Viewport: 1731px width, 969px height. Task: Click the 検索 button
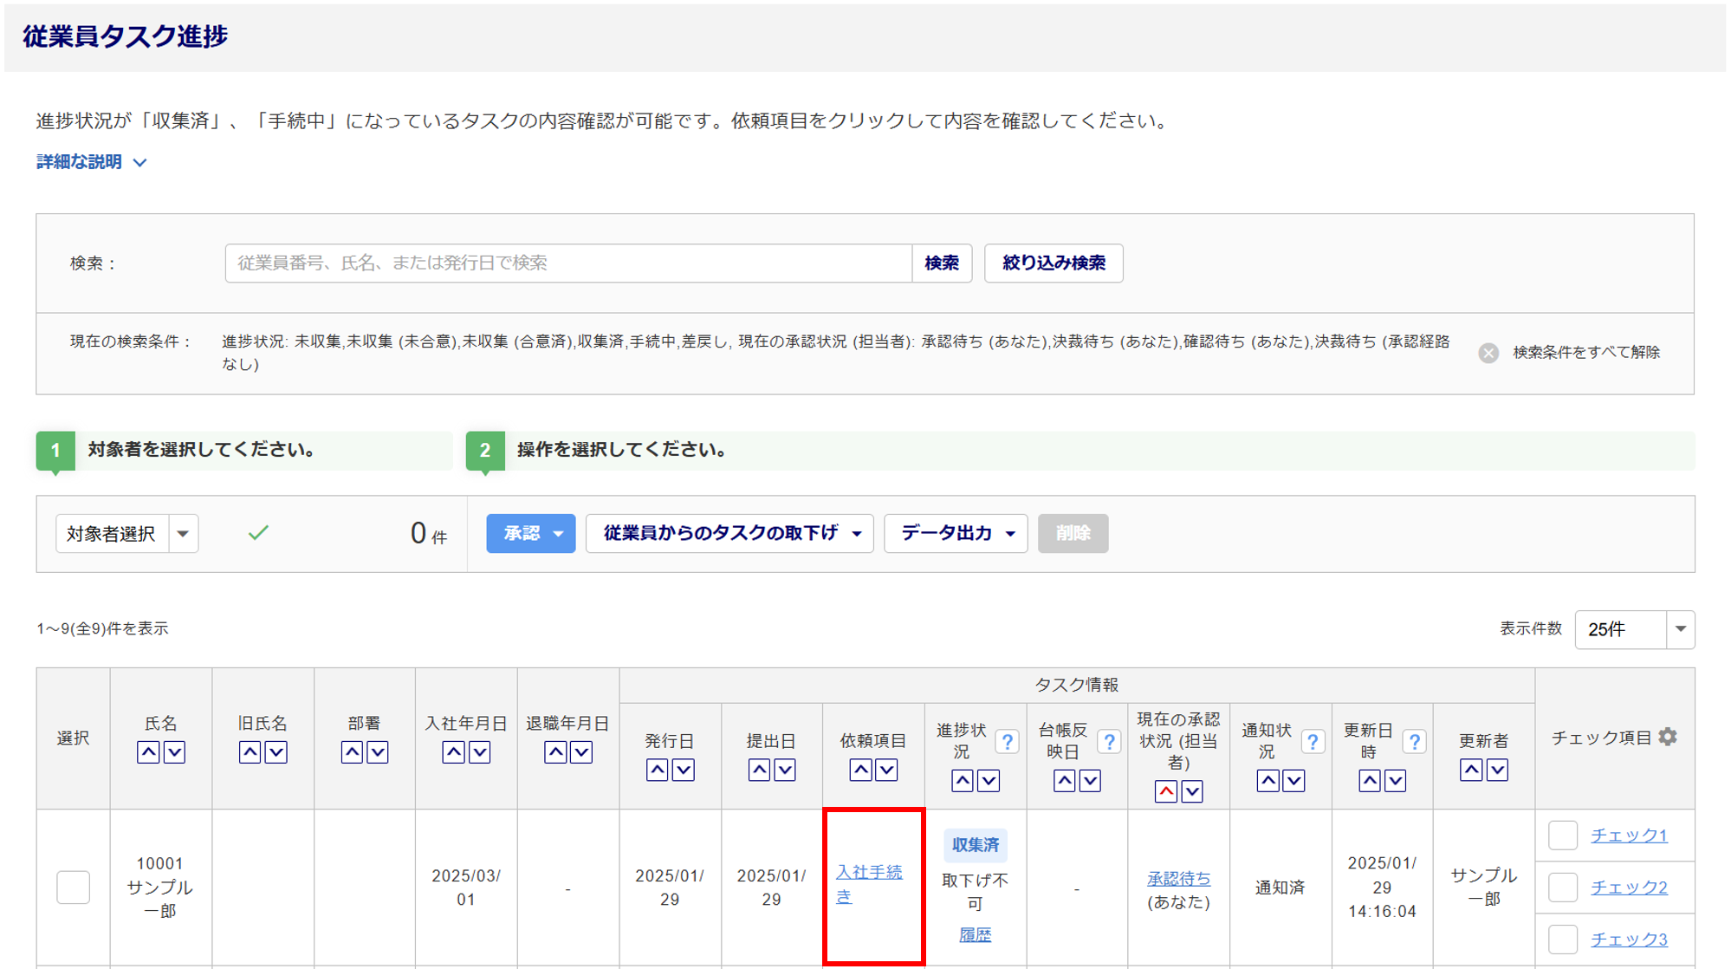(x=942, y=263)
